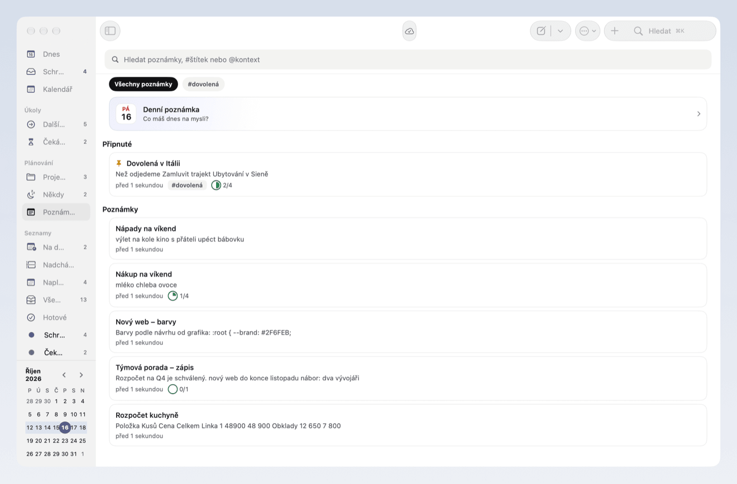The width and height of the screenshot is (737, 484).
Task: Select the 'Poznám…' notes sidebar item
Action: pyautogui.click(x=56, y=212)
